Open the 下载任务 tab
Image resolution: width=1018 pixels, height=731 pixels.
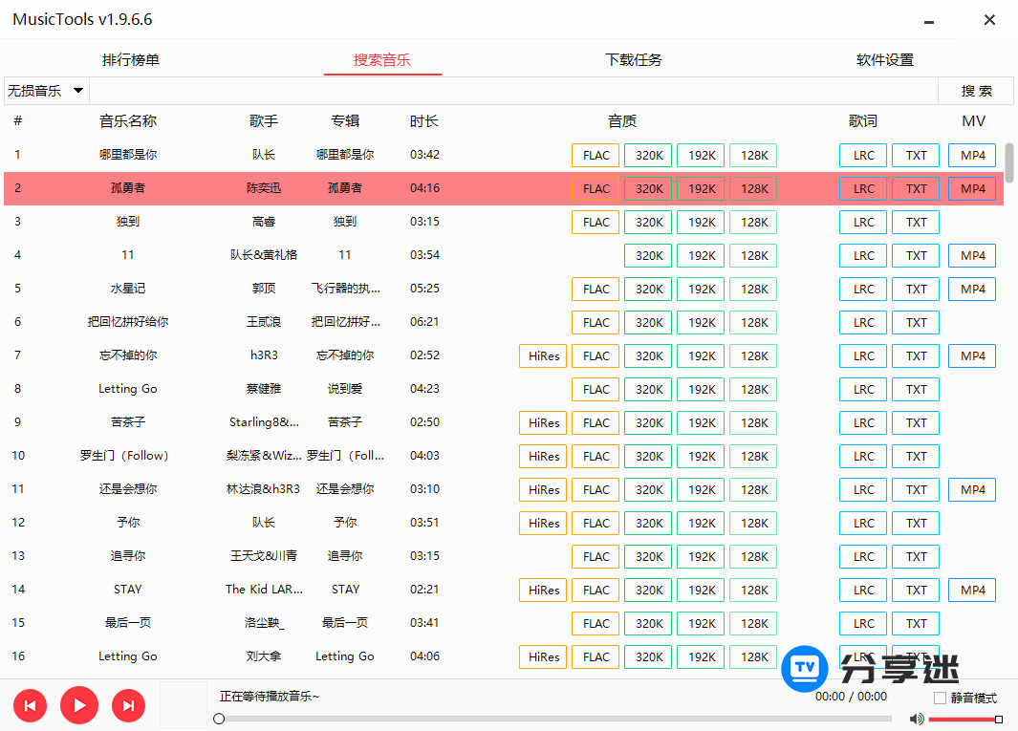tap(633, 58)
